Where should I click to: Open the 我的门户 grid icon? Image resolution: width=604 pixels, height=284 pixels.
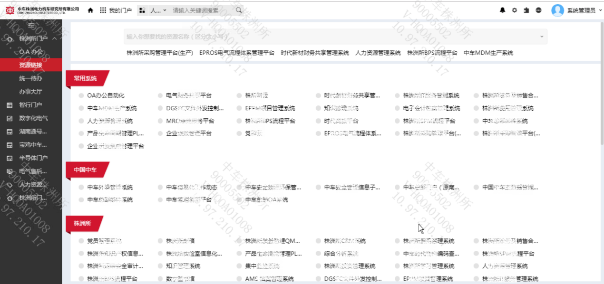[103, 10]
